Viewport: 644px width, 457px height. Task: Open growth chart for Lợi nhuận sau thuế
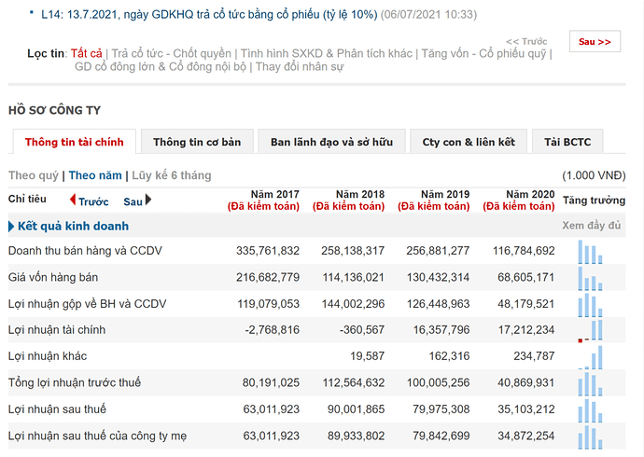tap(591, 409)
